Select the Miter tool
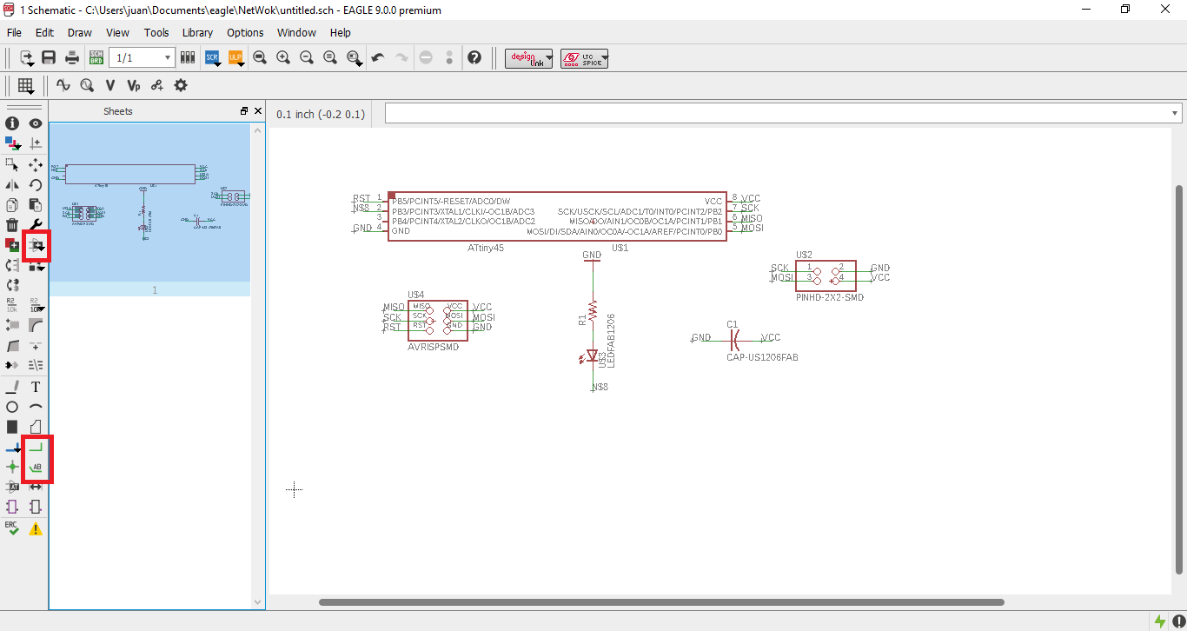The width and height of the screenshot is (1187, 631). tap(36, 325)
